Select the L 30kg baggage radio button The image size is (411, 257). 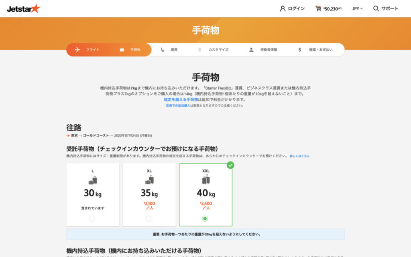point(92,219)
